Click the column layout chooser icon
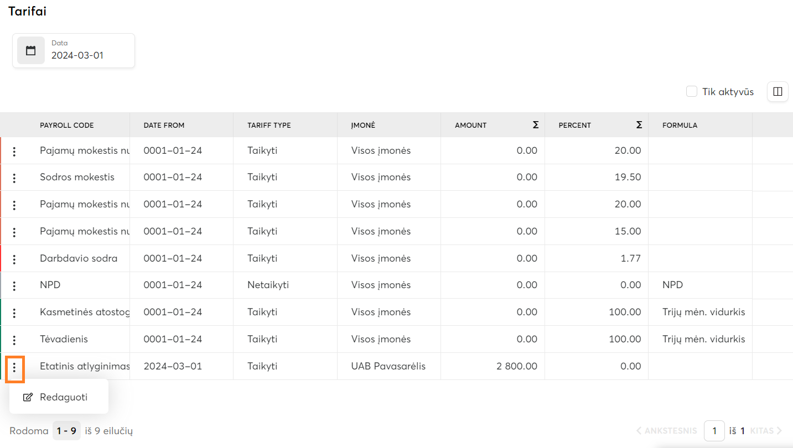 [x=778, y=92]
